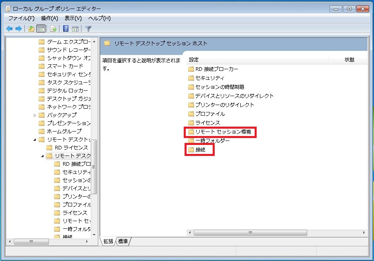Select RD ライセンス in the tree
Image resolution: width=374 pixels, height=261 pixels.
tap(71, 147)
